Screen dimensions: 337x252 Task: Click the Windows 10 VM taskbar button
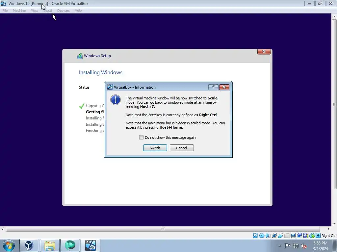point(91,245)
